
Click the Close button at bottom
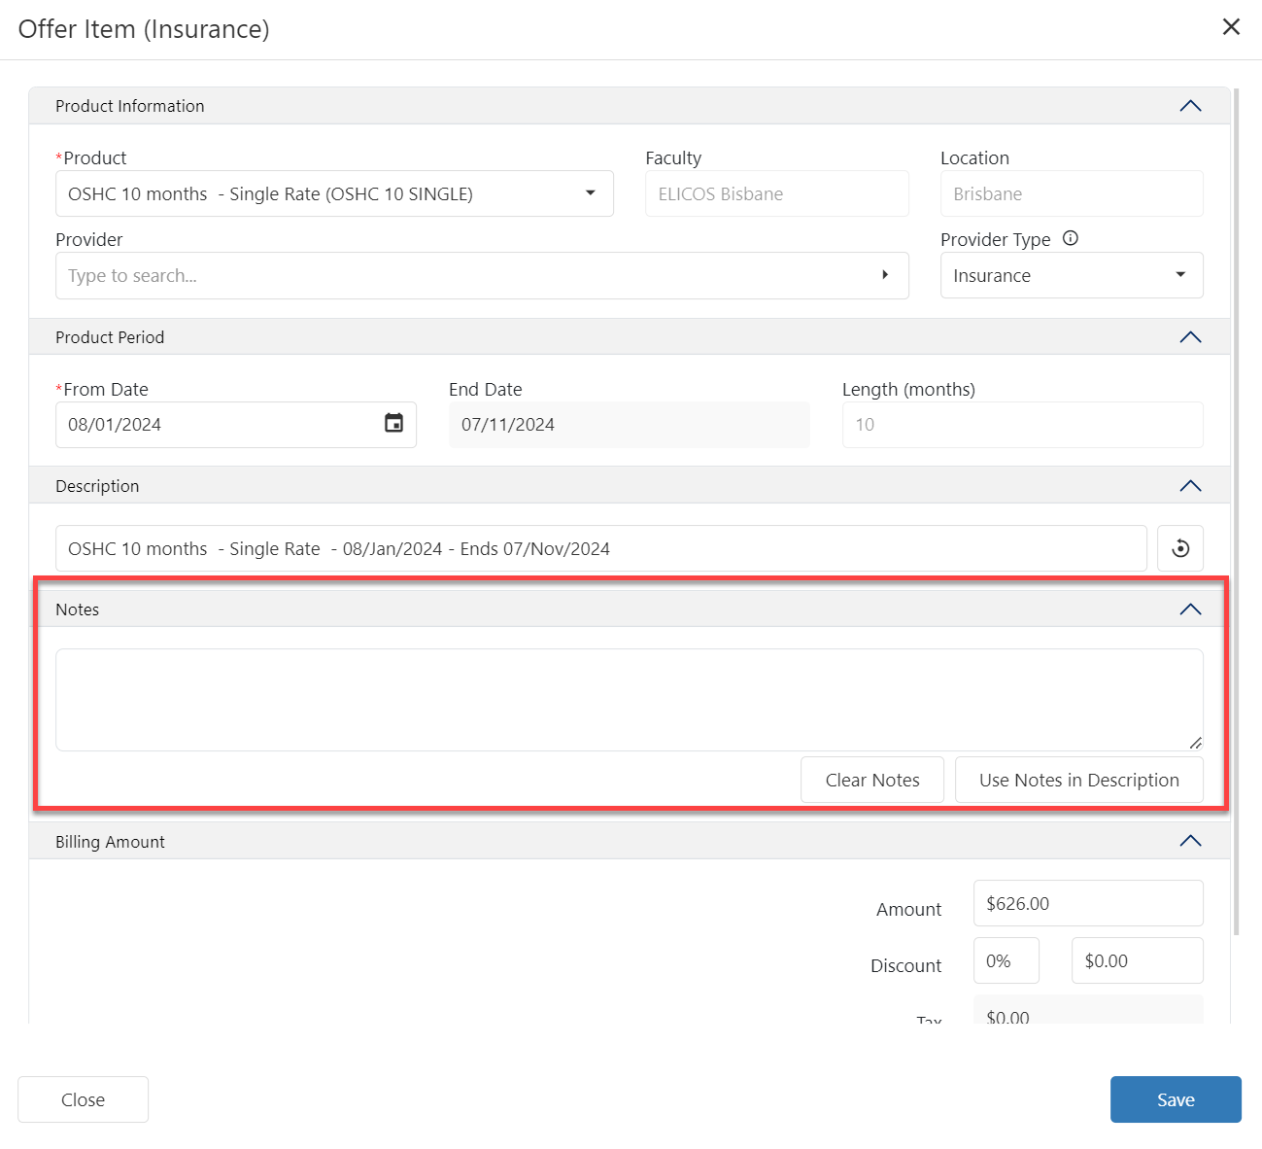pyautogui.click(x=83, y=1099)
